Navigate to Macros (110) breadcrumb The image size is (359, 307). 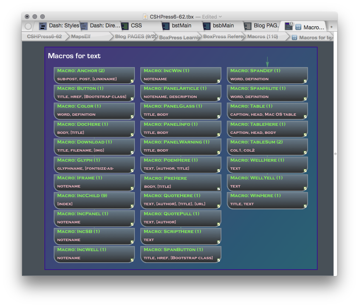tap(262, 37)
